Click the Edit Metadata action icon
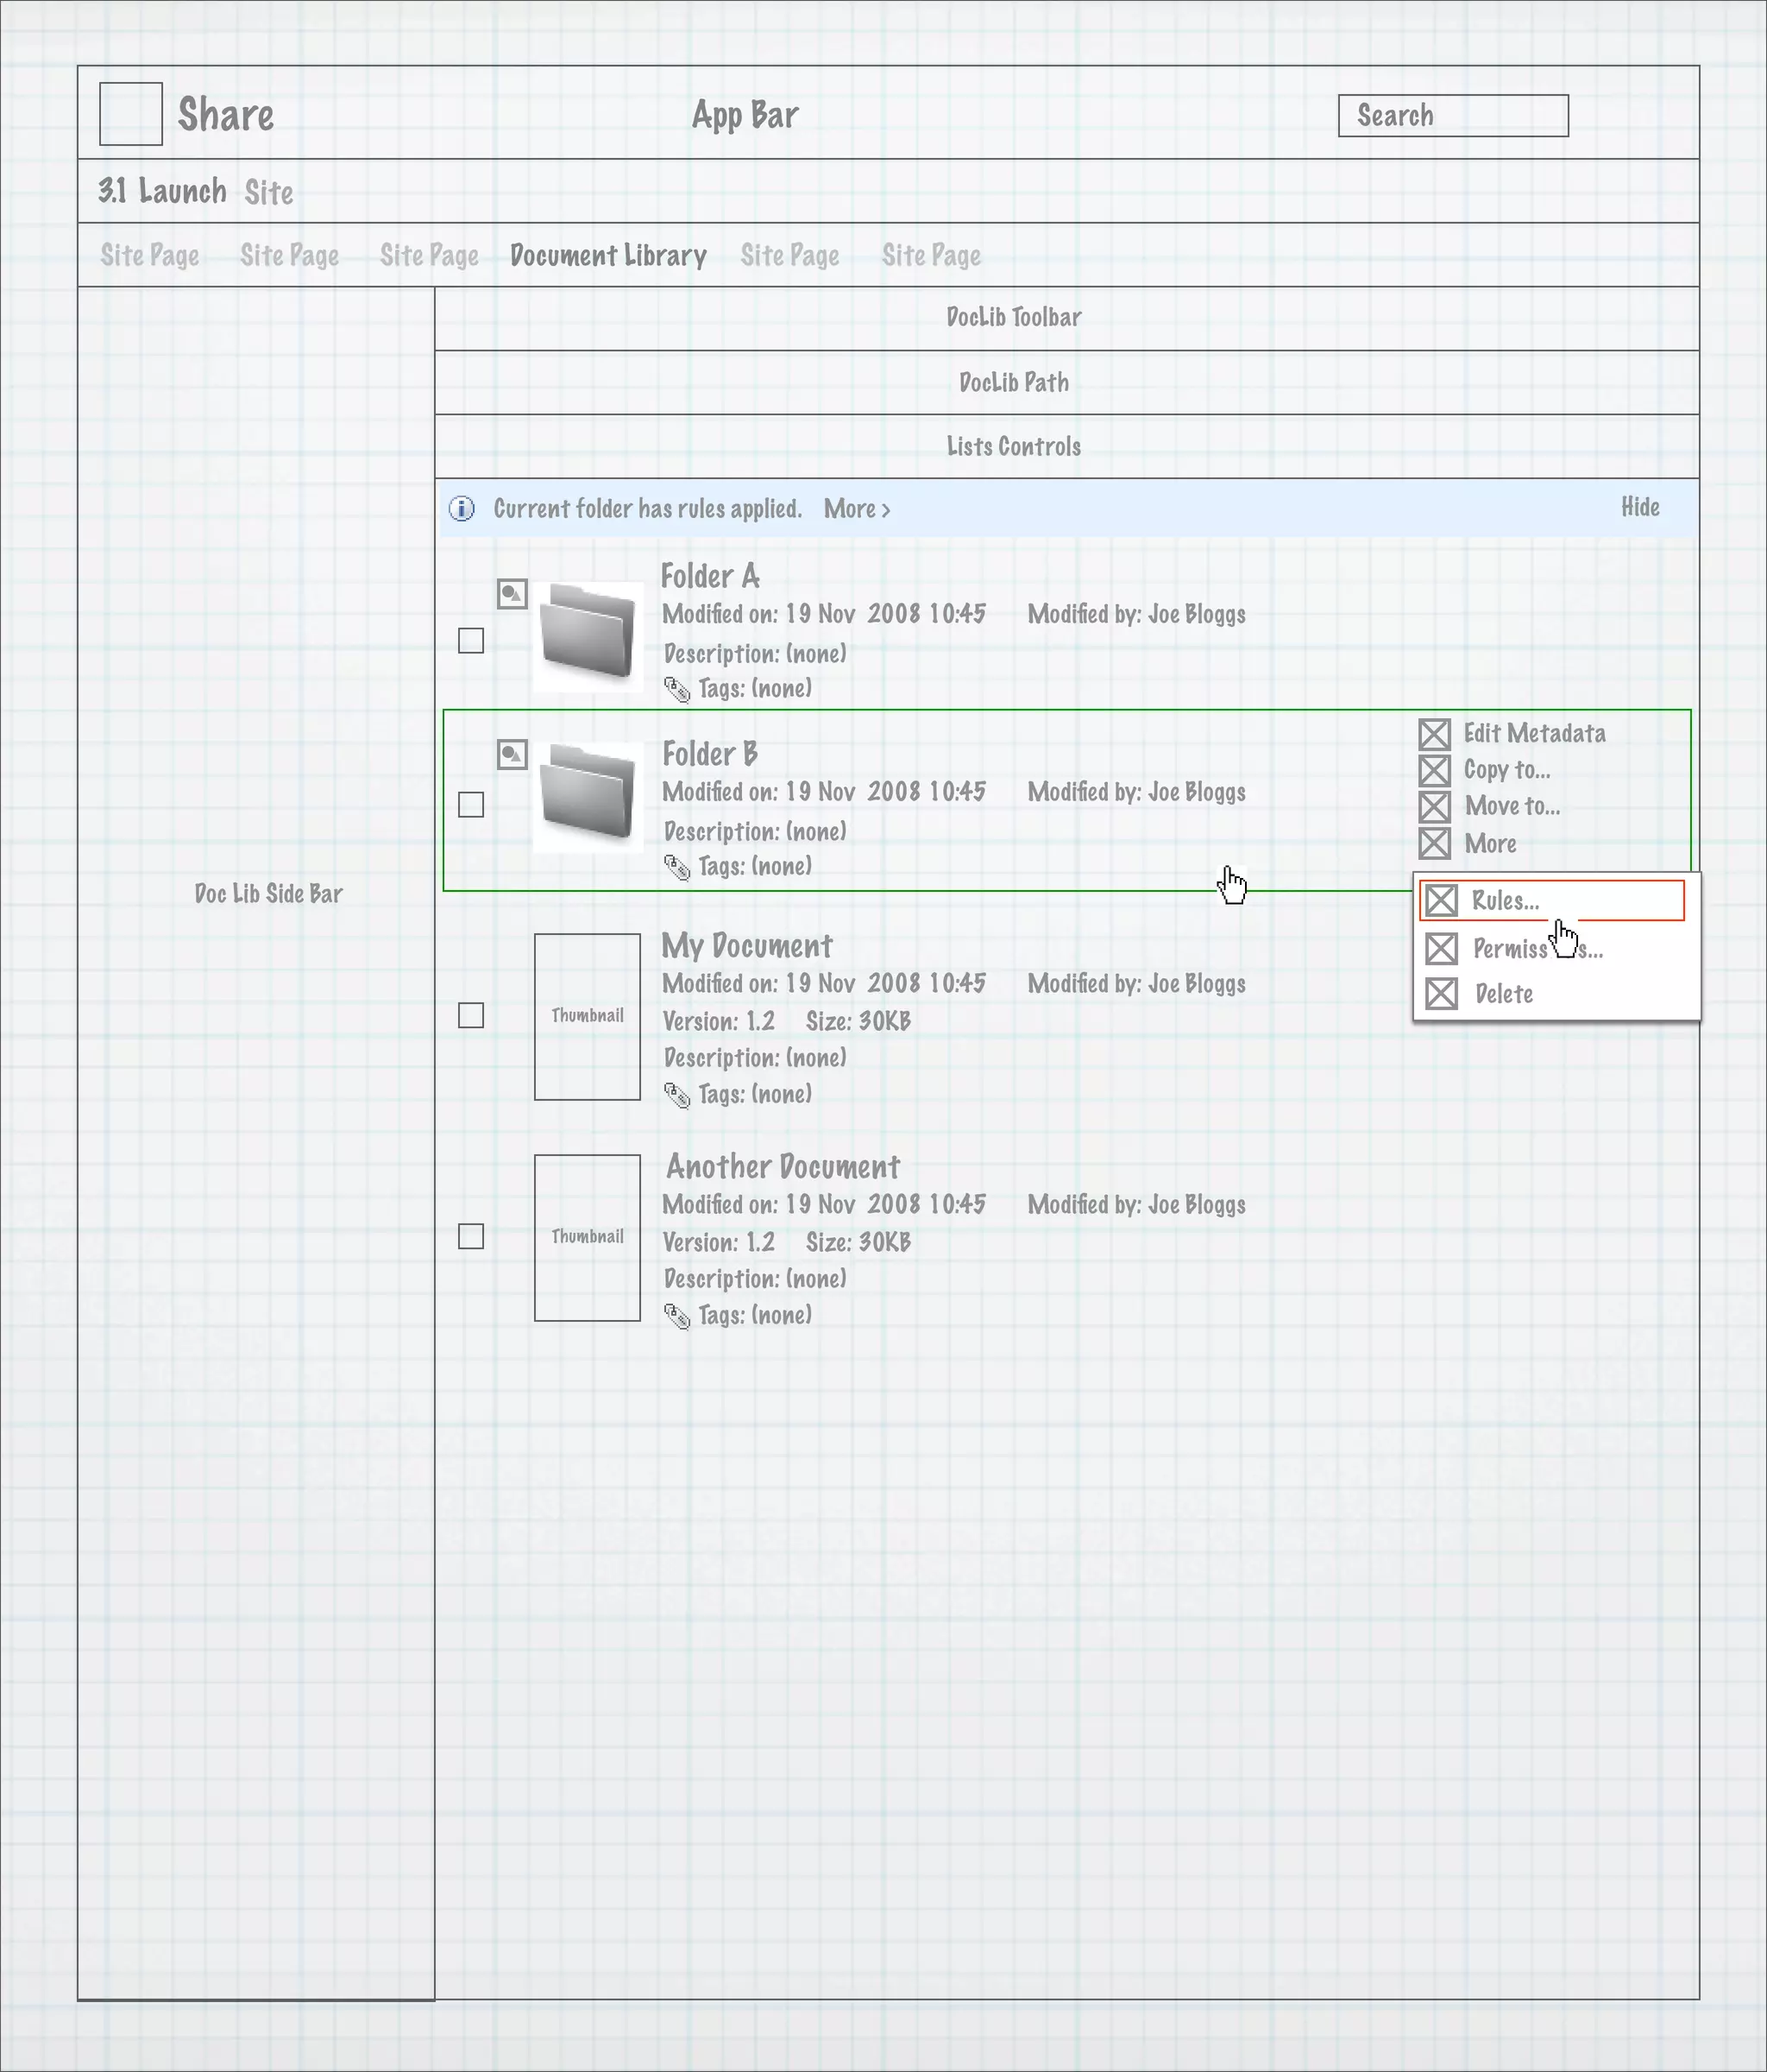 click(1434, 734)
